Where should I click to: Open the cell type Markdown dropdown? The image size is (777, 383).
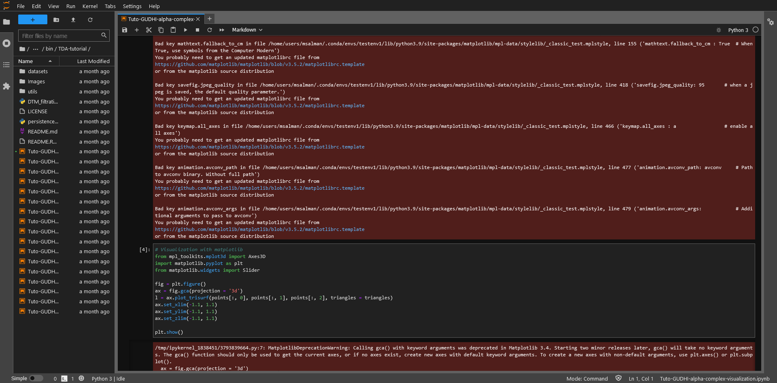247,30
